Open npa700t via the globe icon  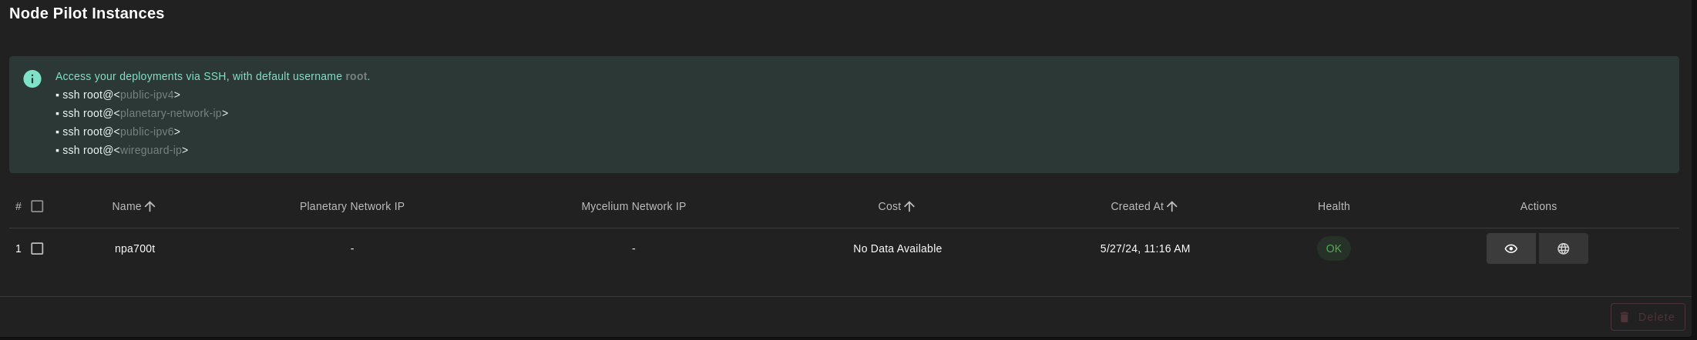pos(1563,248)
